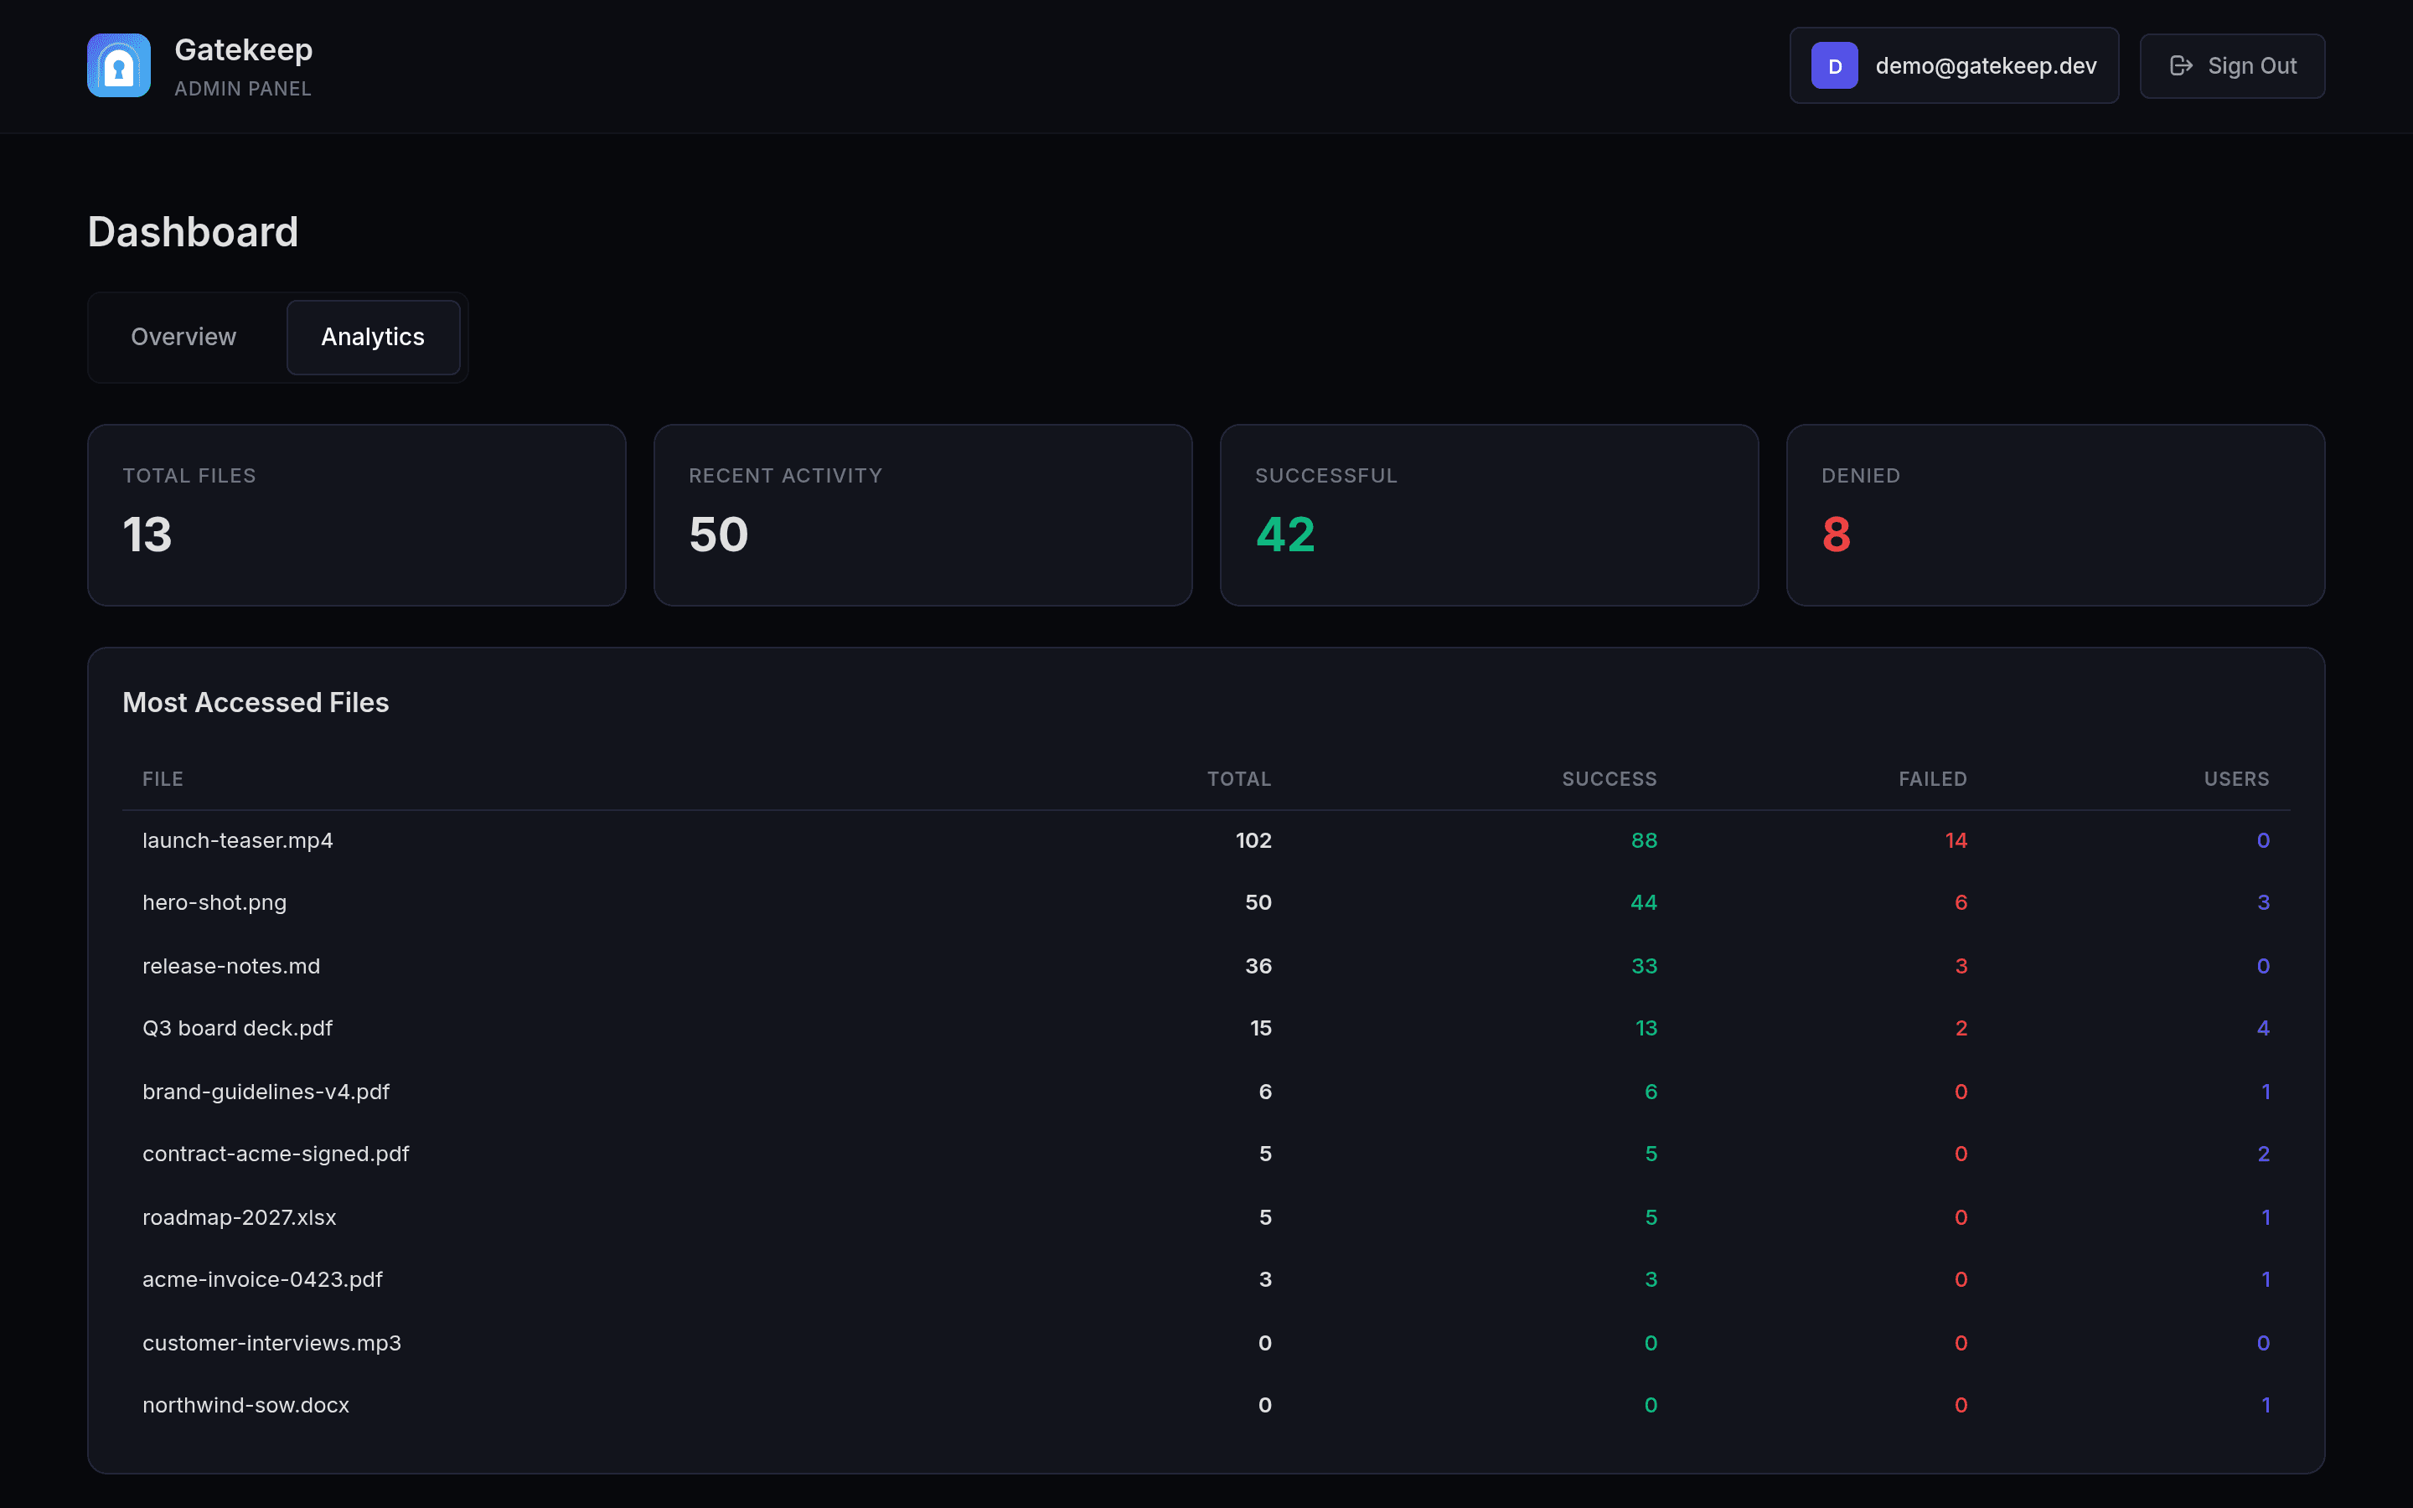Viewport: 2413px width, 1508px height.
Task: Click the SUCCESS column header
Action: 1610,779
